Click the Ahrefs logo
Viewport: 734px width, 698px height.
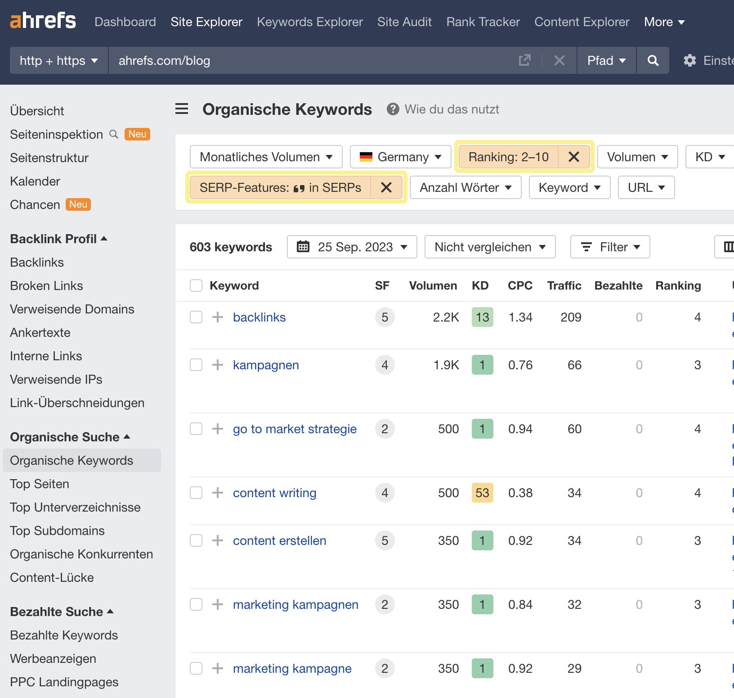42,20
